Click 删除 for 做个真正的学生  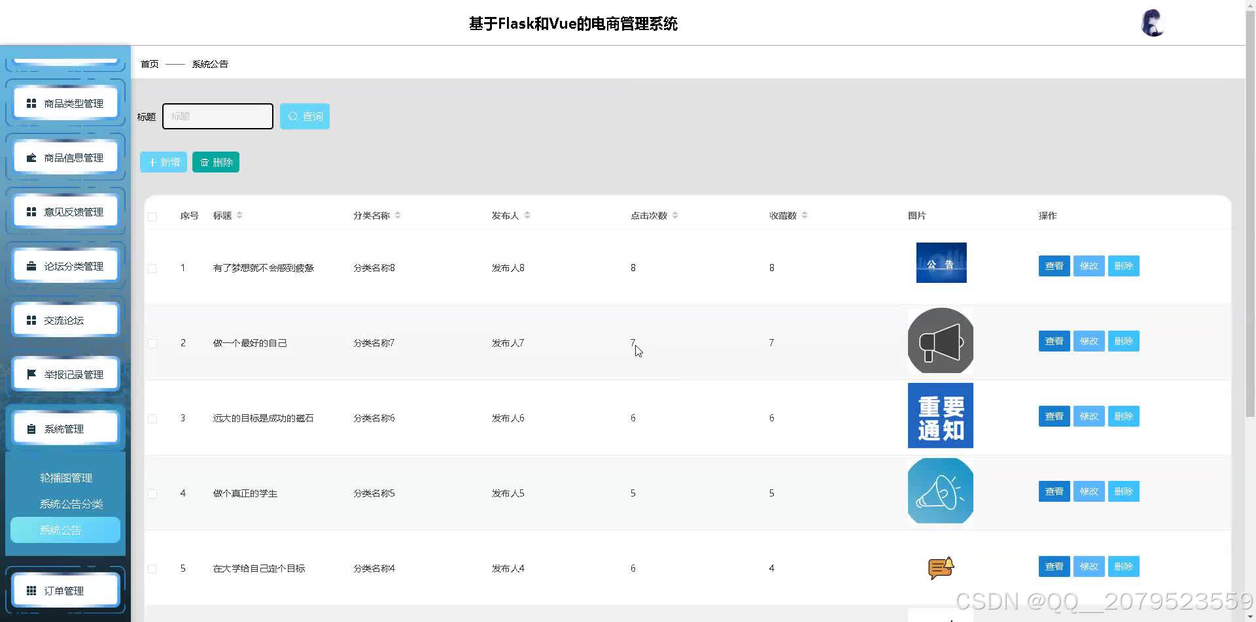tap(1123, 491)
